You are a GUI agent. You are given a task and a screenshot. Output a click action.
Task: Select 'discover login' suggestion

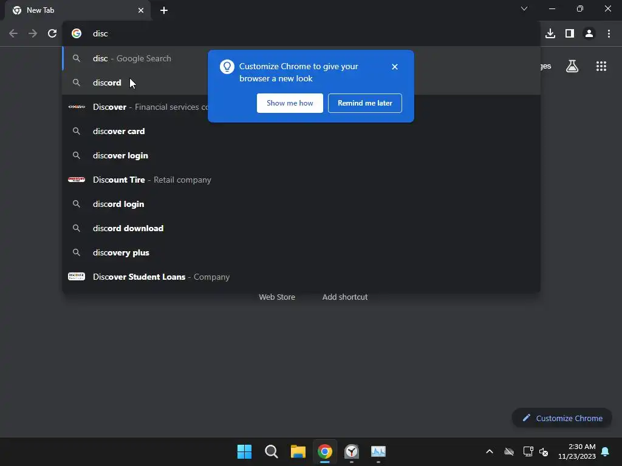tap(301, 155)
